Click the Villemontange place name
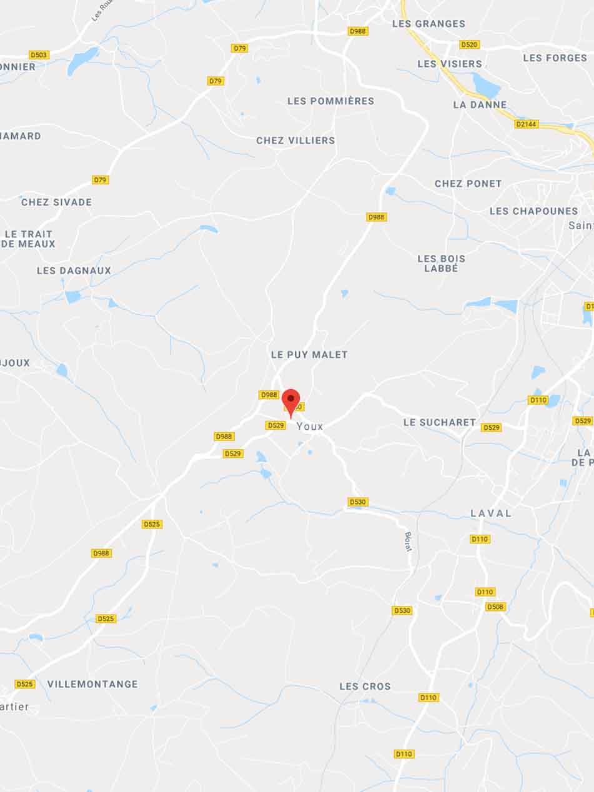The width and height of the screenshot is (594, 792). click(92, 684)
